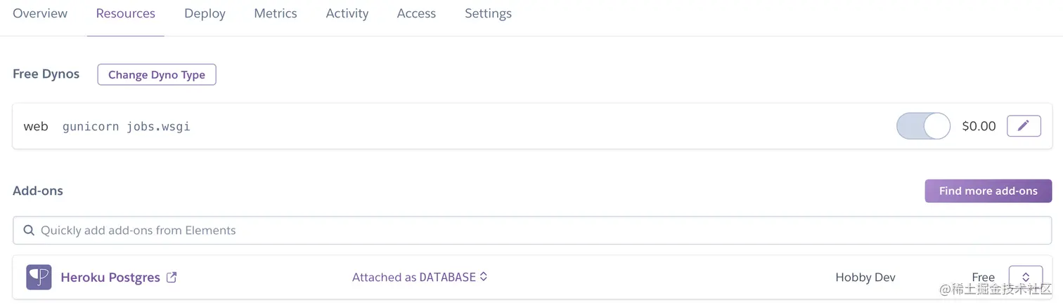The height and width of the screenshot is (307, 1063).
Task: Go to the Metrics tab
Action: (276, 13)
